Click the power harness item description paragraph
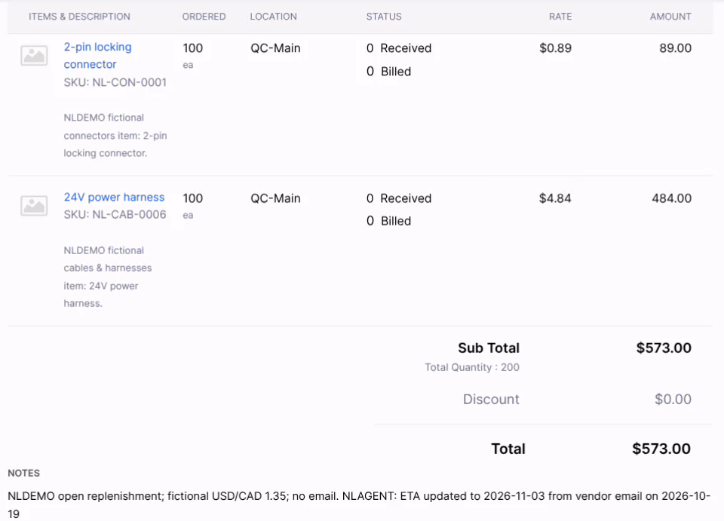The height and width of the screenshot is (521, 724). (x=108, y=277)
